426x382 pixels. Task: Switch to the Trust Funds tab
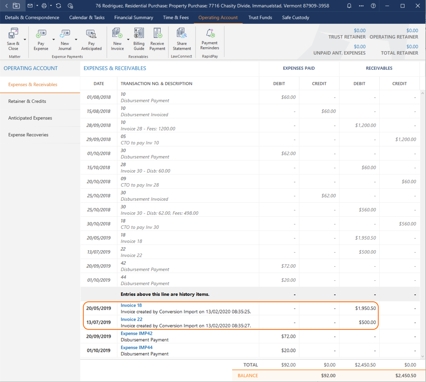point(260,18)
